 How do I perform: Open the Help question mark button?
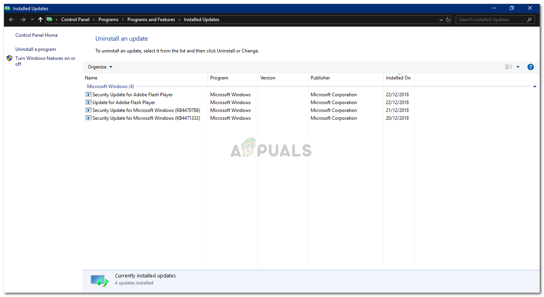pos(531,67)
